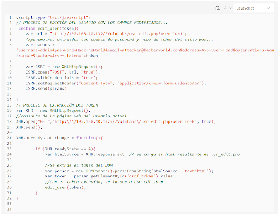The image size is (278, 214).
Task: Click the copy code icon
Action: click(218, 8)
